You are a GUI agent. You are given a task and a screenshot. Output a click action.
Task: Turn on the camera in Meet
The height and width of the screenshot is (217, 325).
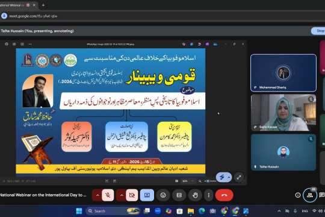132,195
